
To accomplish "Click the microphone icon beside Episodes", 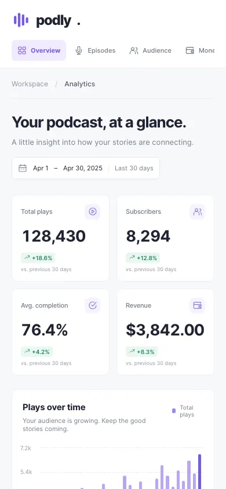I will (79, 50).
